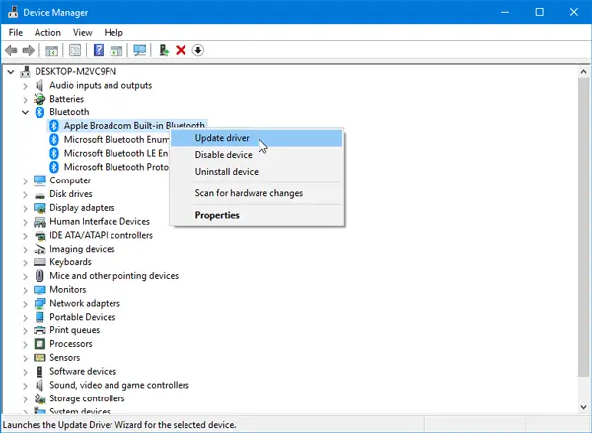Screen dimensions: 592x433
Task: Click red X Uninstall device toolbar icon
Action: tap(181, 50)
